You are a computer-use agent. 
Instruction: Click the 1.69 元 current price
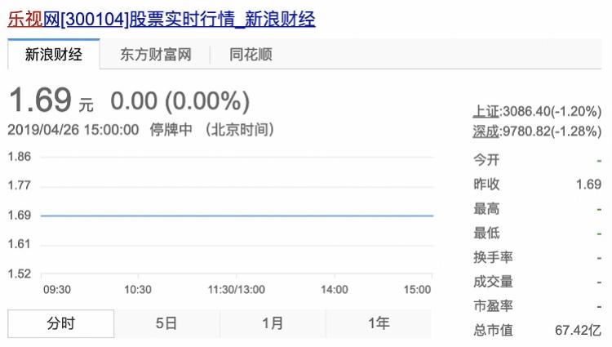51,100
